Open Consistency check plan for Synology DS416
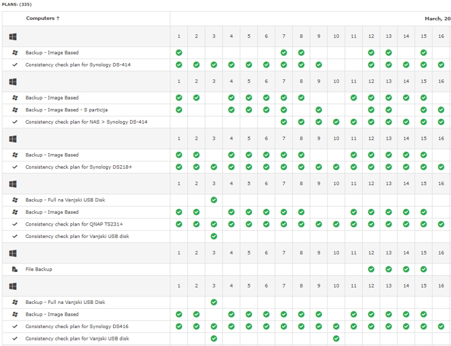 tap(78, 326)
